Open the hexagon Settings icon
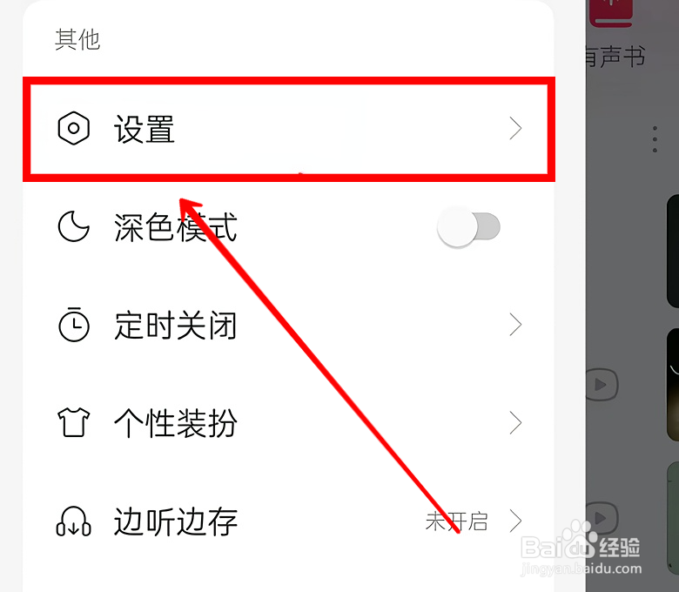 coord(74,128)
